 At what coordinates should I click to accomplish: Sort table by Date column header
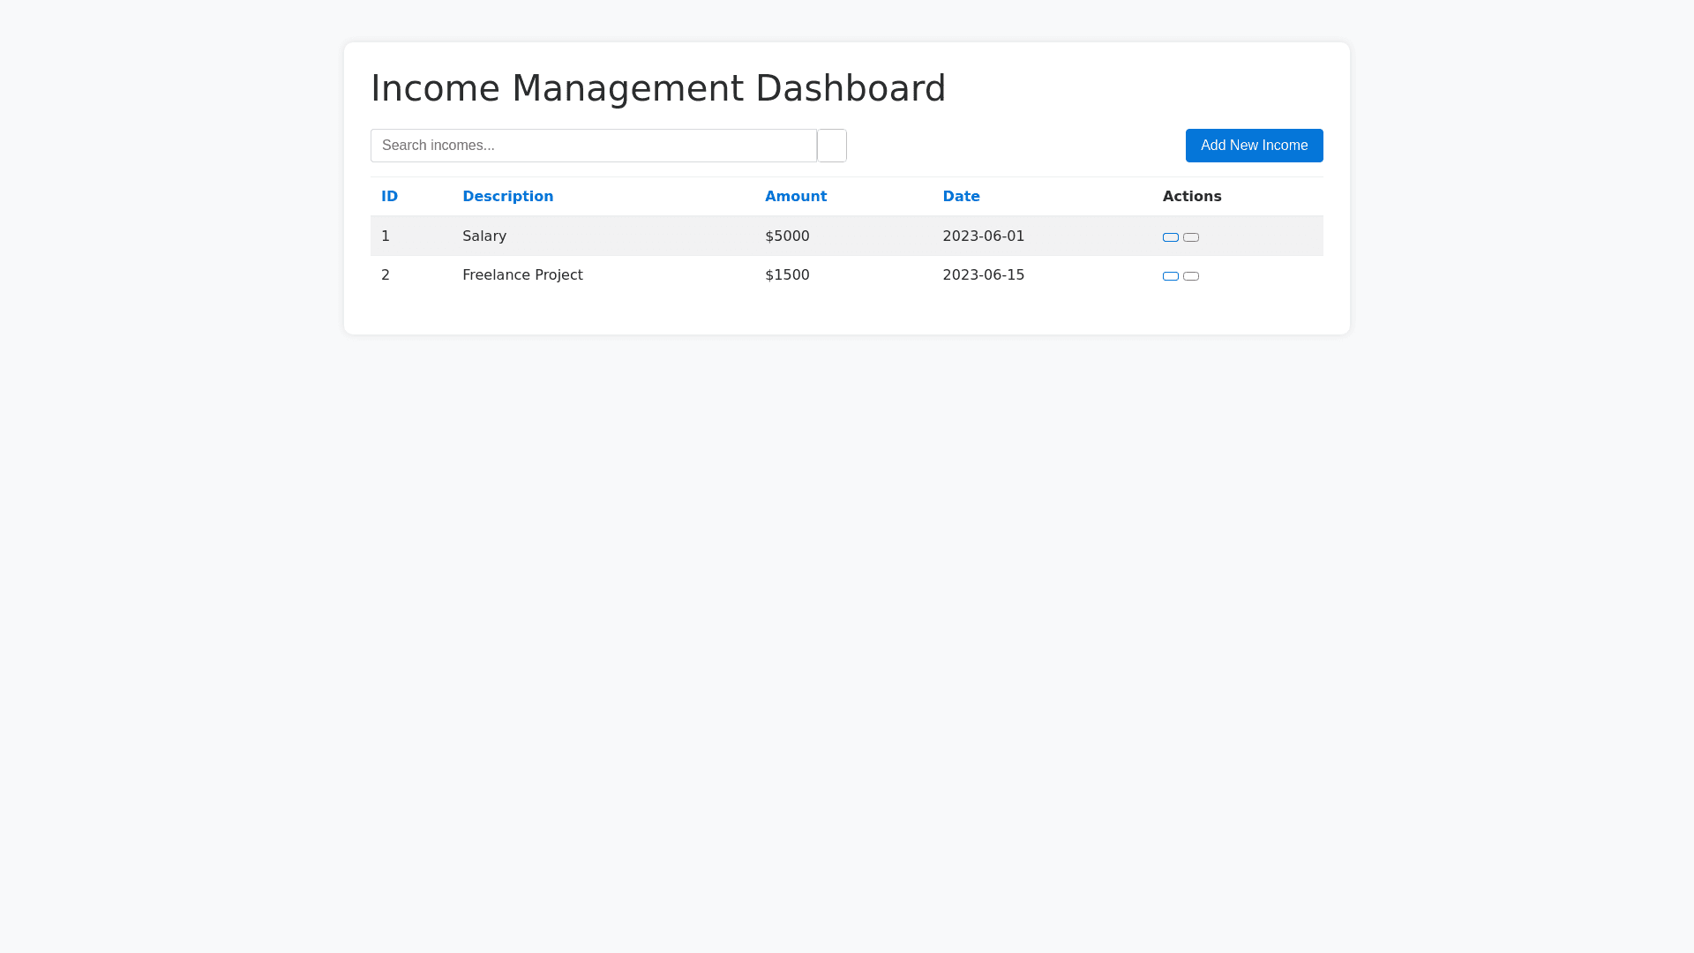(x=961, y=197)
